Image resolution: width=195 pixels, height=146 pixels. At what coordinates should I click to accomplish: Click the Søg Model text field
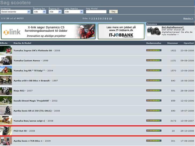coord(96,12)
